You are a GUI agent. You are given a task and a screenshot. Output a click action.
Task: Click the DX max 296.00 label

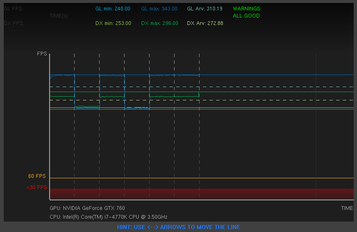pos(160,23)
